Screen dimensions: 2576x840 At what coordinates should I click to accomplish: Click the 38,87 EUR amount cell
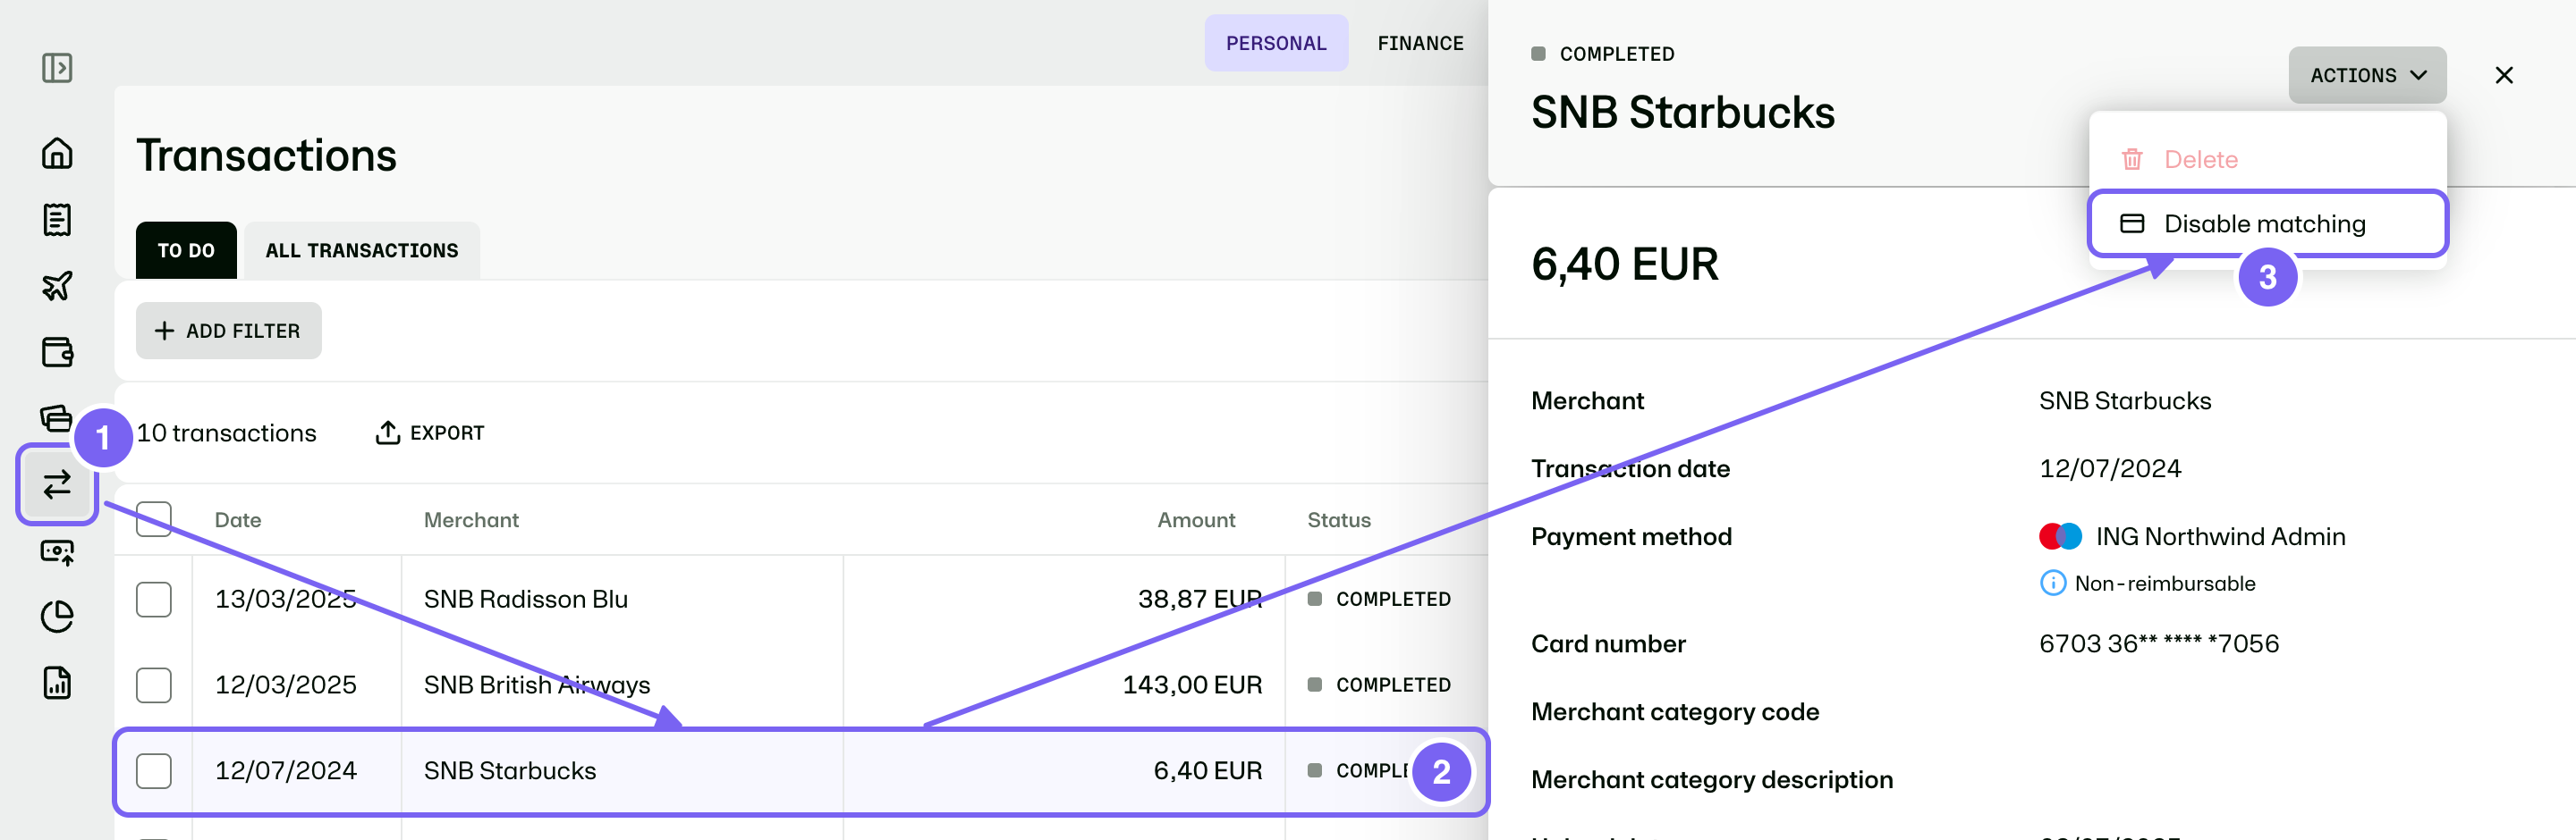point(1200,600)
